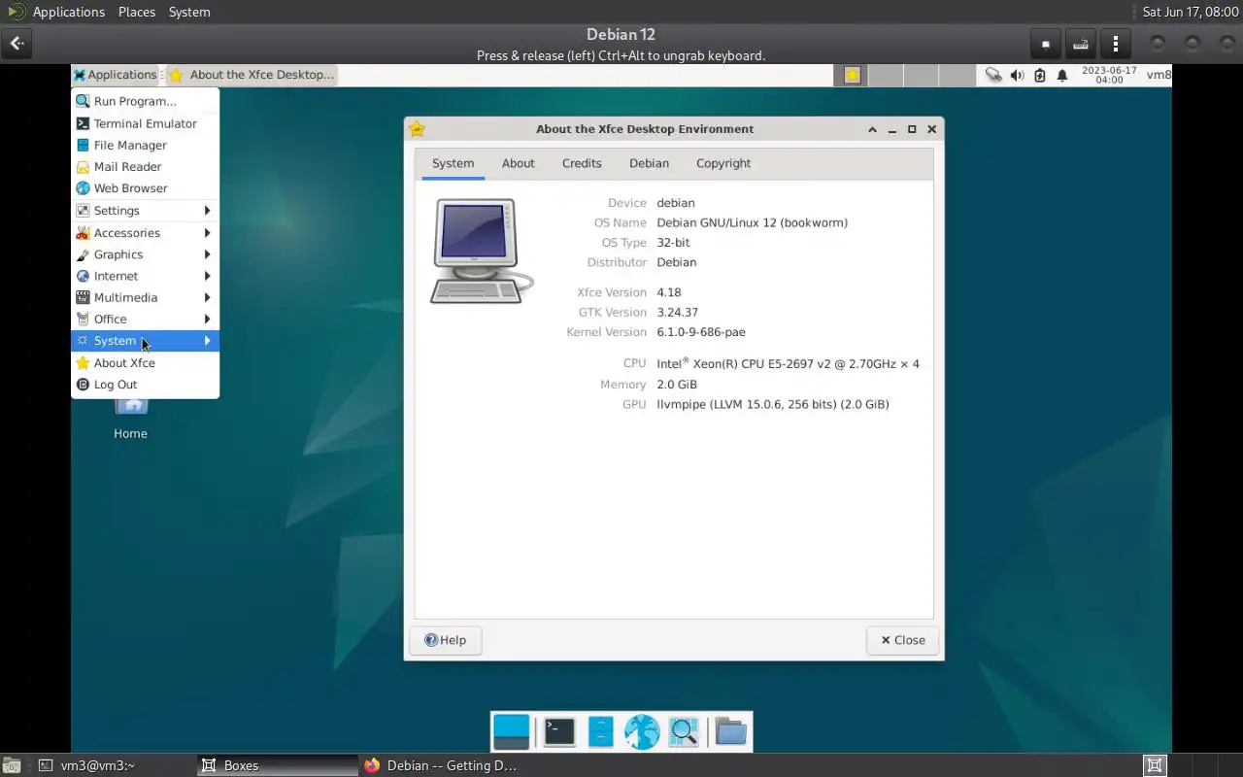Select Run Program... from the menu
This screenshot has height=777, width=1243.
point(146,101)
